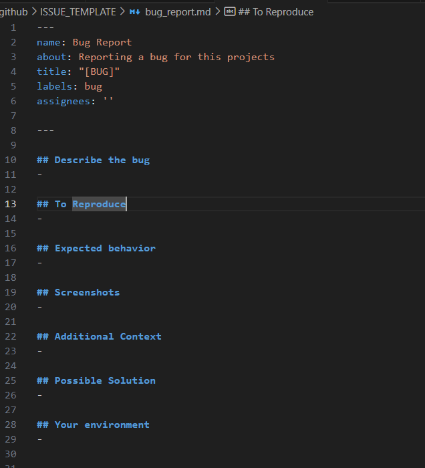Open the '## To Reproduce' breadcrumb symbol
This screenshot has width=425, height=468.
click(276, 12)
